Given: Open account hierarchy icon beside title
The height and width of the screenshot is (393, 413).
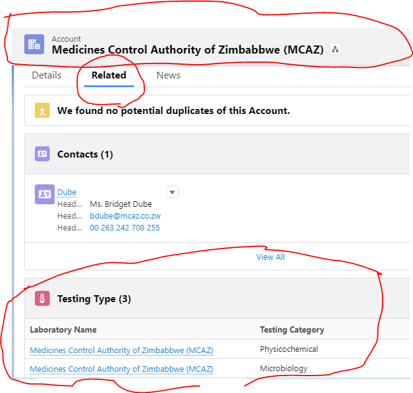Looking at the screenshot, I should coord(335,49).
